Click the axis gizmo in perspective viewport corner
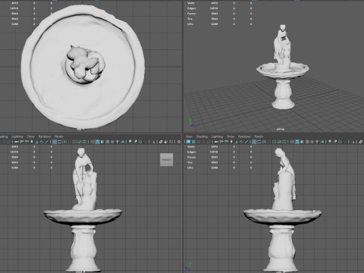The image size is (364, 273). click(x=191, y=123)
